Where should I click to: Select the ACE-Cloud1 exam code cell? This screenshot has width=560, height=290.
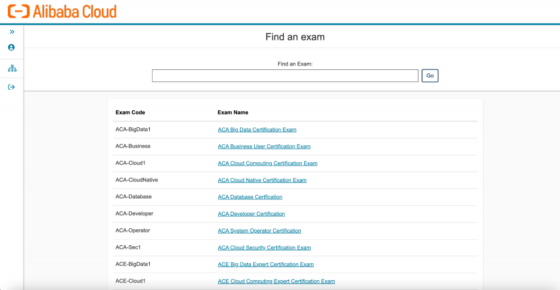click(x=130, y=281)
